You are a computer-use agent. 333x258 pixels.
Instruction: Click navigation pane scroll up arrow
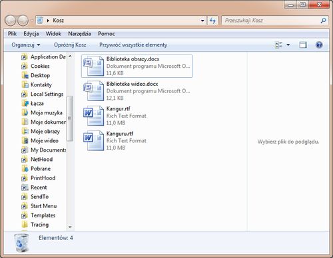pyautogui.click(x=70, y=57)
